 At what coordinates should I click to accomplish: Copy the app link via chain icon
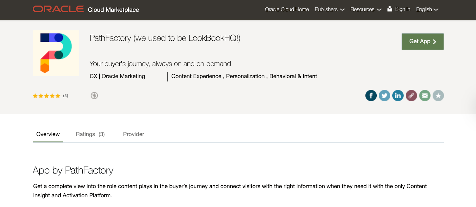[411, 95]
